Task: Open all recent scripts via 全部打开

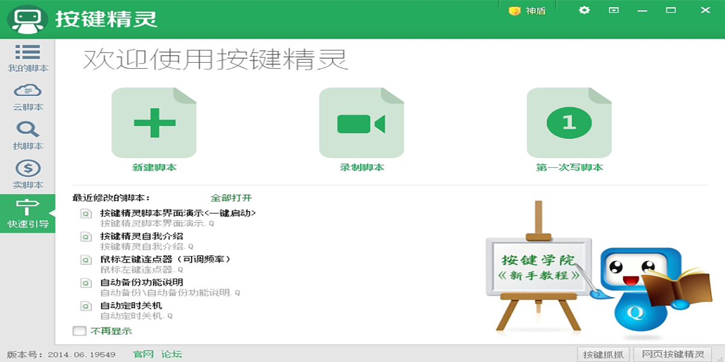Action: click(x=232, y=197)
